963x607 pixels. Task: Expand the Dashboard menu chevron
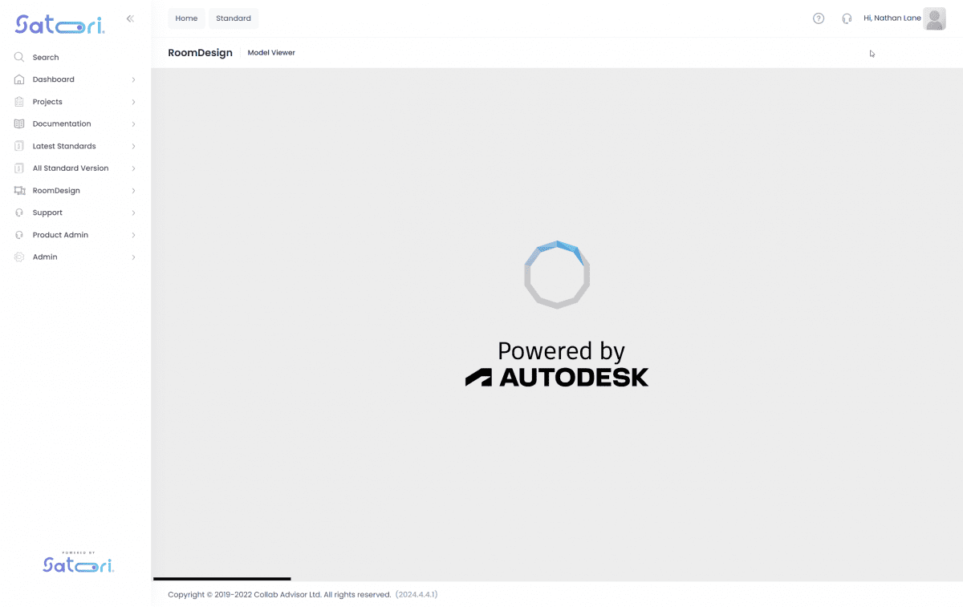[x=133, y=80]
